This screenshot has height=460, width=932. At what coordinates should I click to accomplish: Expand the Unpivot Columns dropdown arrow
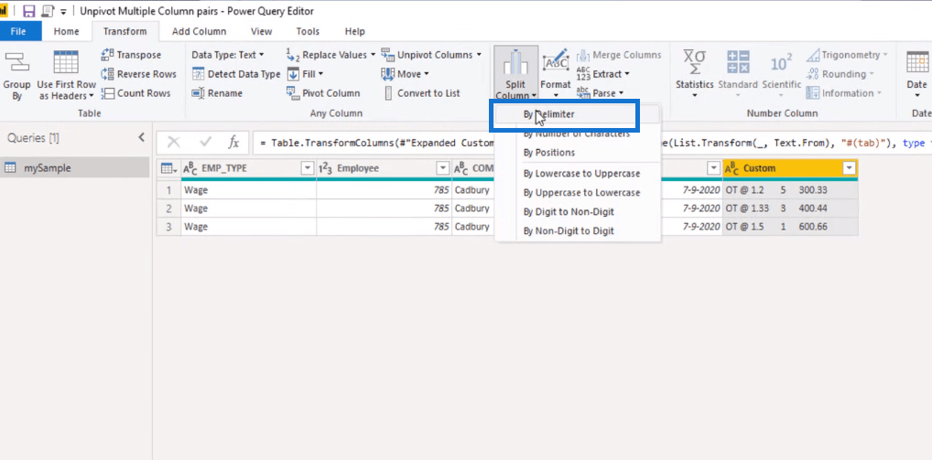click(x=479, y=55)
